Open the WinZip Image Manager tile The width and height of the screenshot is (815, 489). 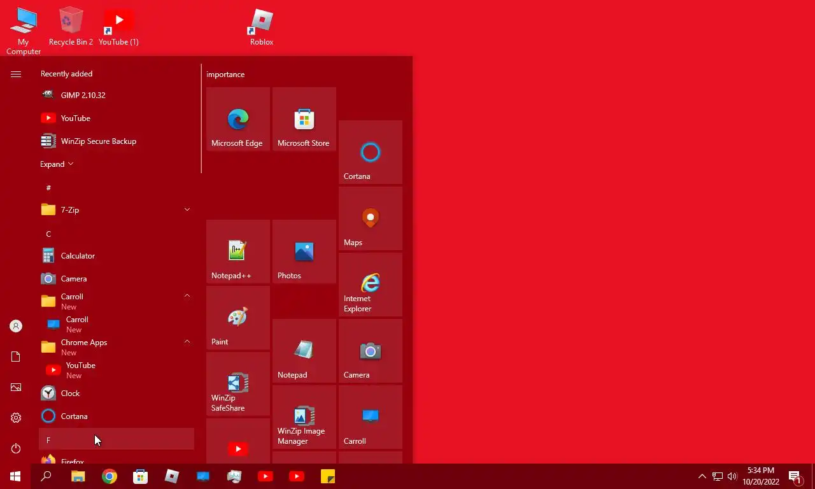tap(304, 417)
